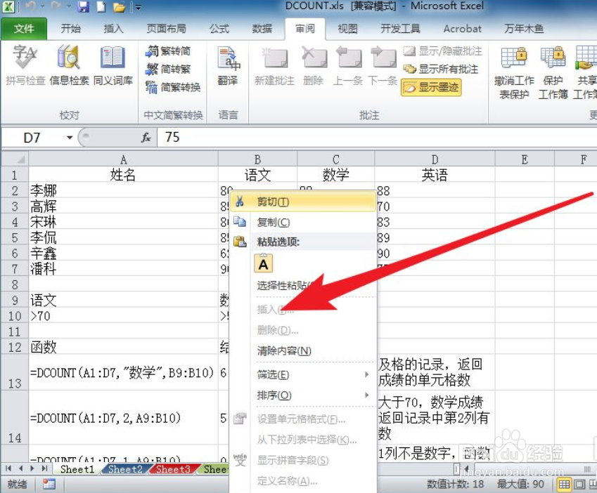Select column D header
The height and width of the screenshot is (493, 597).
coord(435,159)
